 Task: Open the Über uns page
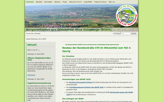tap(112, 2)
